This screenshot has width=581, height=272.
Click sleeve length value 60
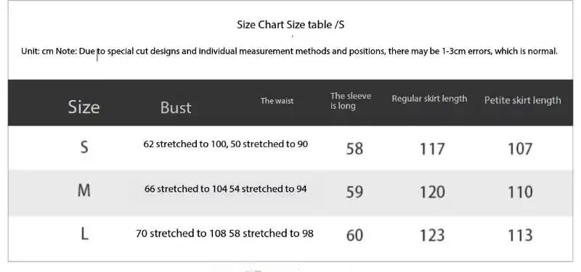(354, 235)
